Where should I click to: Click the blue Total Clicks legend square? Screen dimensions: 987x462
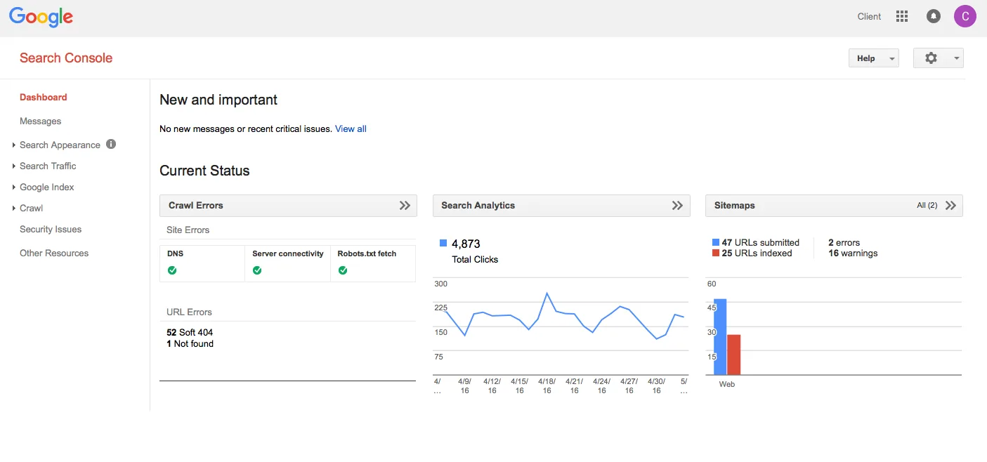(443, 243)
